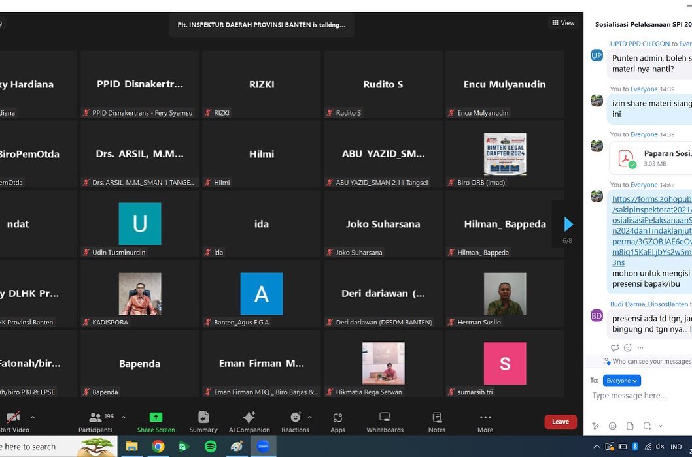
Task: Open the meeting Summary
Action: [203, 421]
